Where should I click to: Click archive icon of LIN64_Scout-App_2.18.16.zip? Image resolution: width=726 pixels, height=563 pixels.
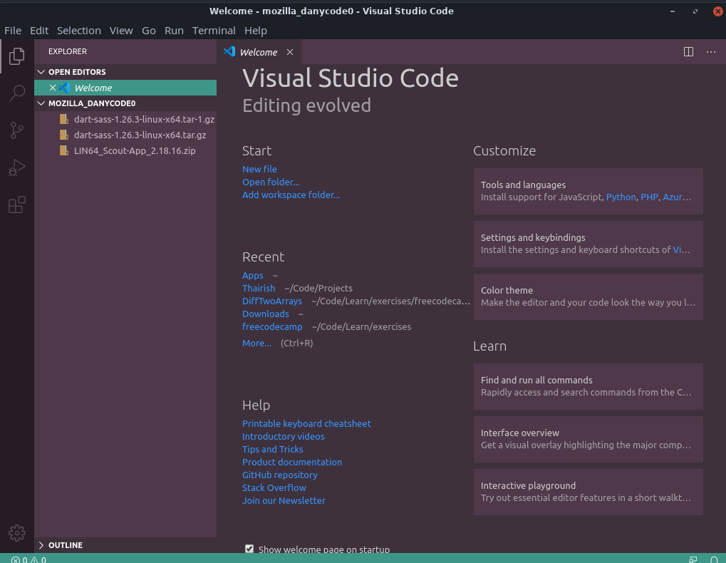pos(64,150)
